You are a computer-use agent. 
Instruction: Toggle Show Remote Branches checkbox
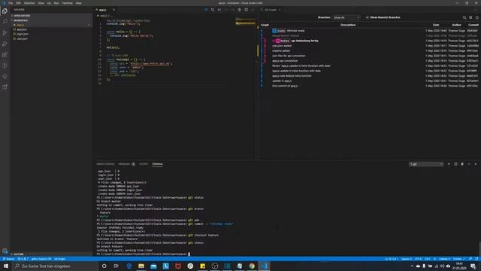(368, 17)
